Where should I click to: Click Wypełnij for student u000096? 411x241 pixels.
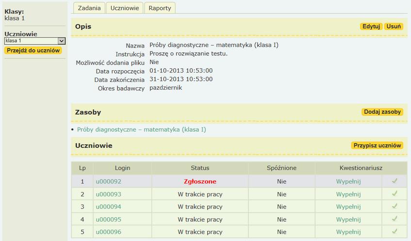(348, 232)
